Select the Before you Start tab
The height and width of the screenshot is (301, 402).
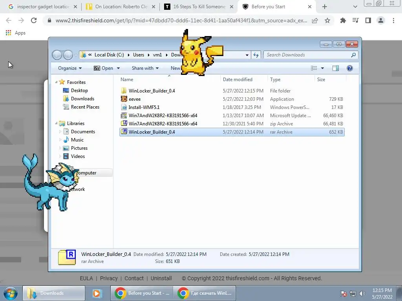[x=277, y=7]
